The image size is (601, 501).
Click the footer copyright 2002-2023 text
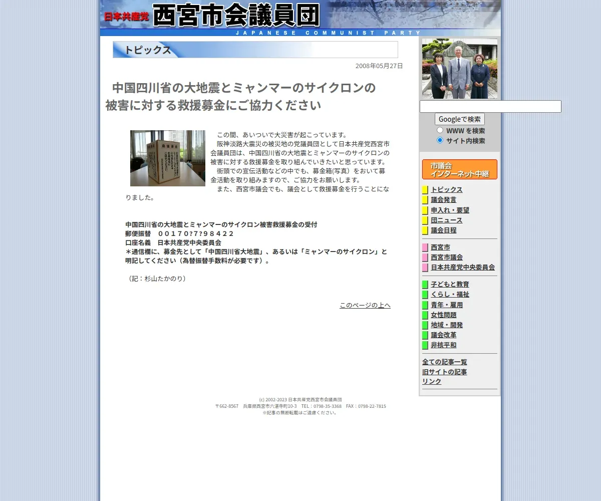tap(300, 400)
